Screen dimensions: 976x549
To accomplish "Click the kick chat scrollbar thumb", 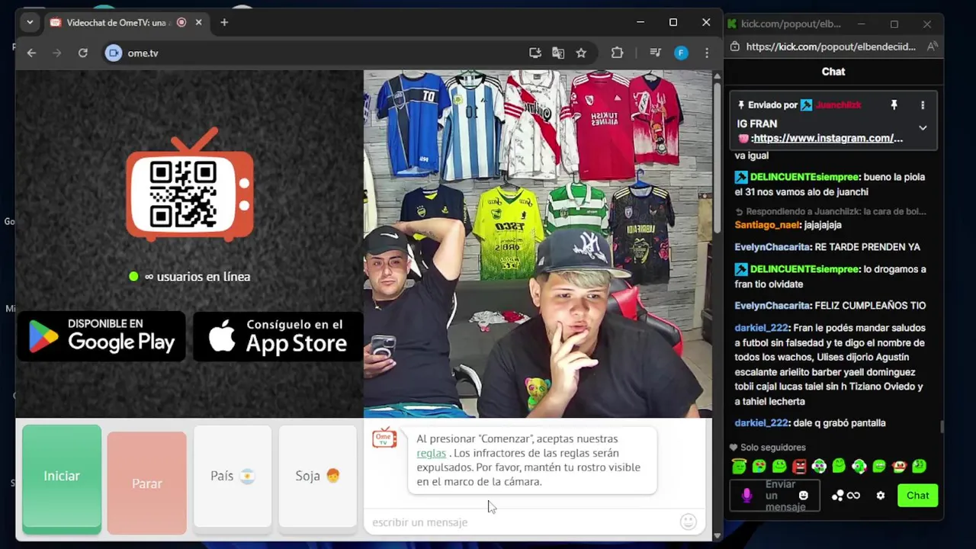I will pyautogui.click(x=941, y=427).
